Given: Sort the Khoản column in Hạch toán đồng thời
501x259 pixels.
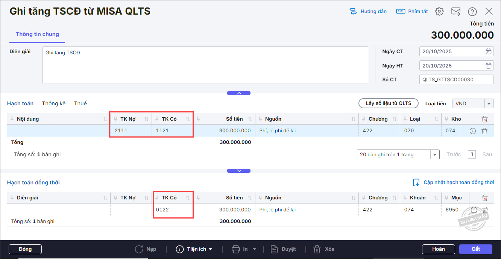Looking at the screenshot, I should tap(436, 198).
